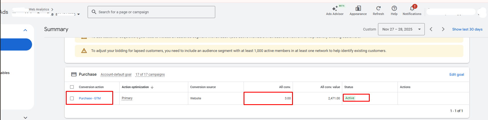Click Web Analytics breadcrumb
The width and height of the screenshot is (488, 120).
[39, 9]
